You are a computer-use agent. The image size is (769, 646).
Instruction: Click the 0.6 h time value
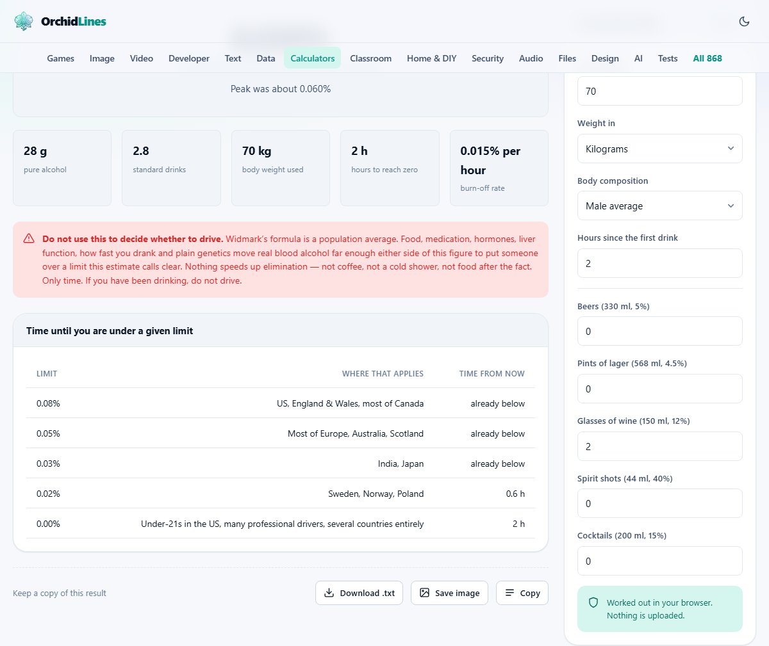(x=515, y=494)
